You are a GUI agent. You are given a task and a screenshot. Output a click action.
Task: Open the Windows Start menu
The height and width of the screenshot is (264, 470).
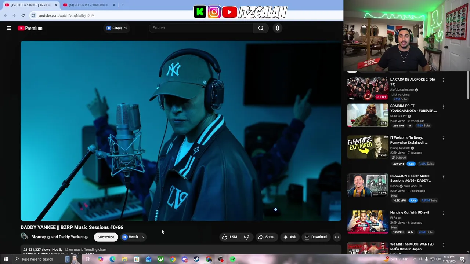click(x=6, y=259)
